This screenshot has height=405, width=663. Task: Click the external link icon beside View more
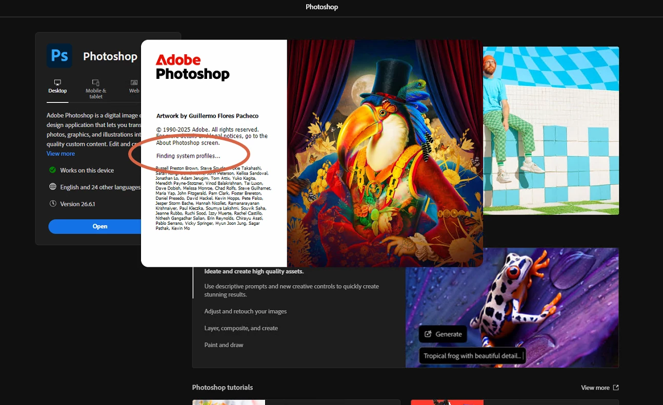616,388
